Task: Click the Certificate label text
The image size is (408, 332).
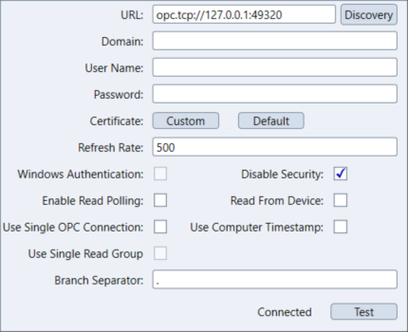Action: [x=116, y=121]
